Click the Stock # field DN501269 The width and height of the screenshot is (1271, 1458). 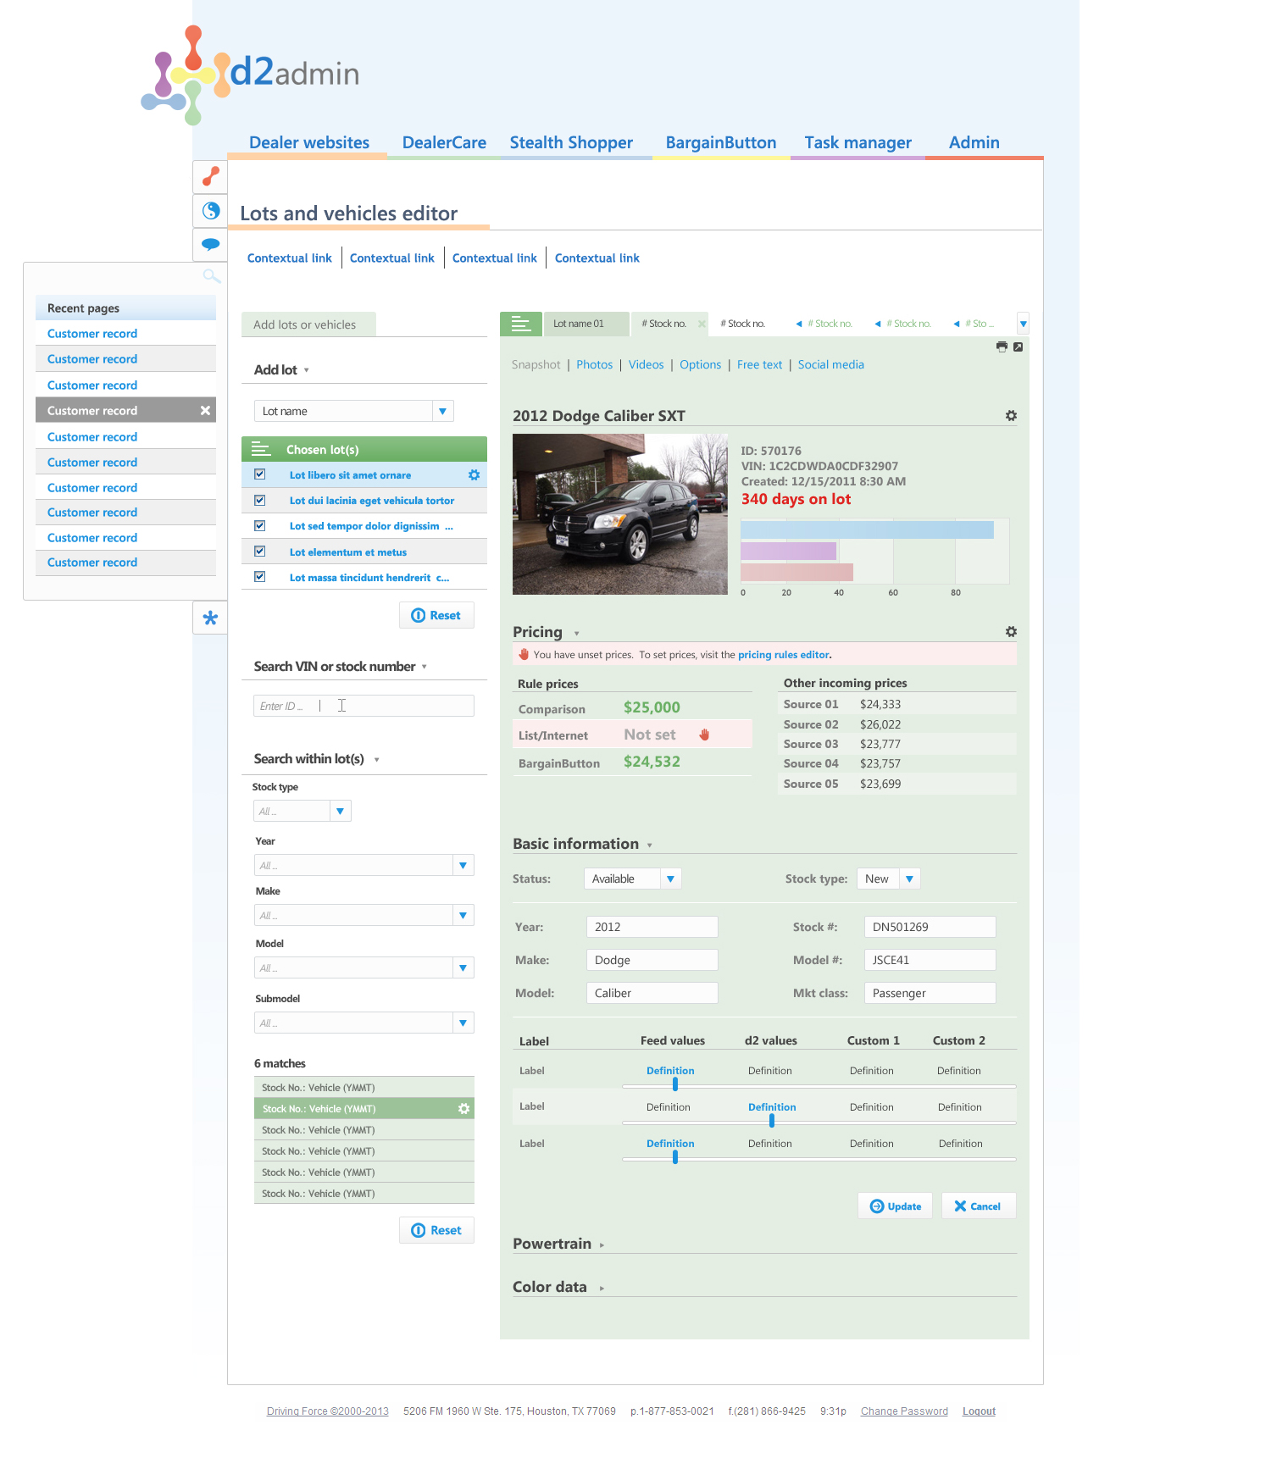click(930, 927)
